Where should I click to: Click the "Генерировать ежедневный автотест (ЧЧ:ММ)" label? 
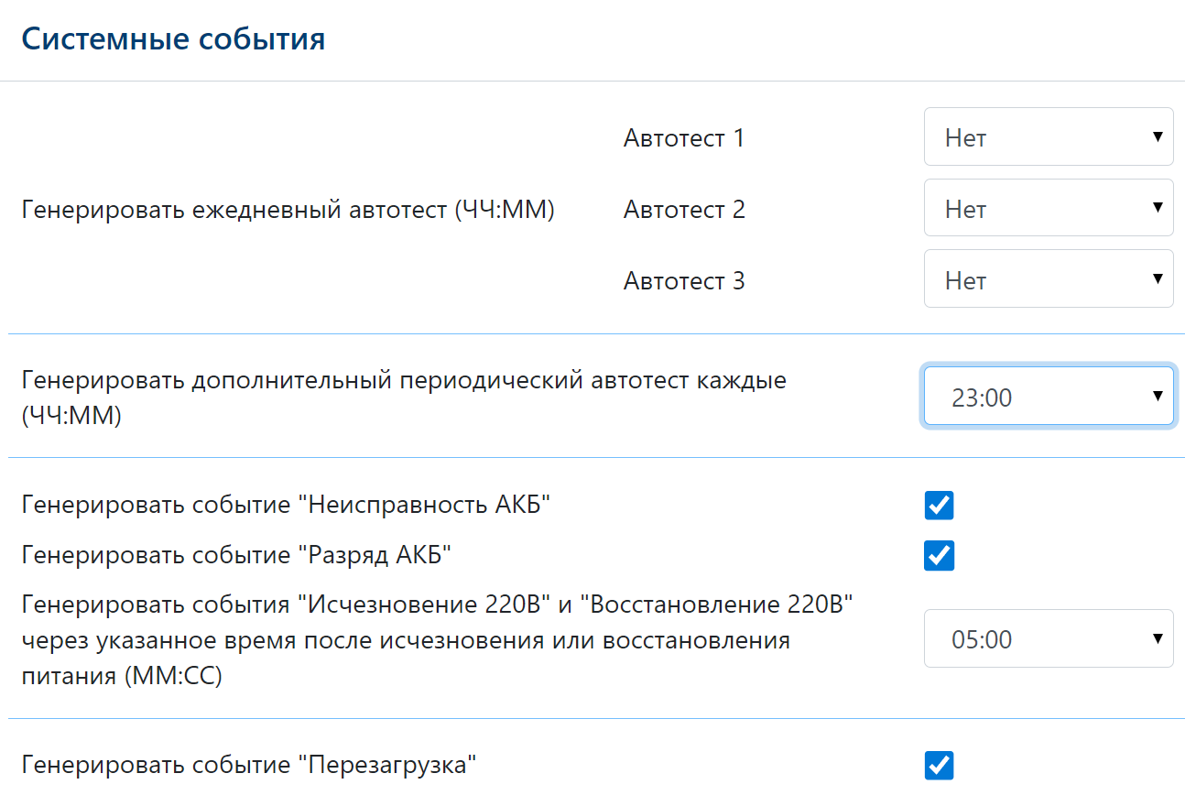(288, 210)
